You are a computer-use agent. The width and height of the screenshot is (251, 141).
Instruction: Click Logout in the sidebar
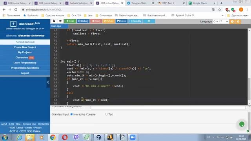25,73
